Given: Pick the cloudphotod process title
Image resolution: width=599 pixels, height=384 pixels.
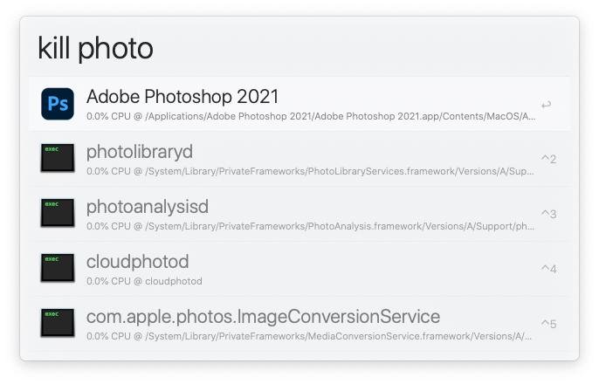Looking at the screenshot, I should click(137, 261).
